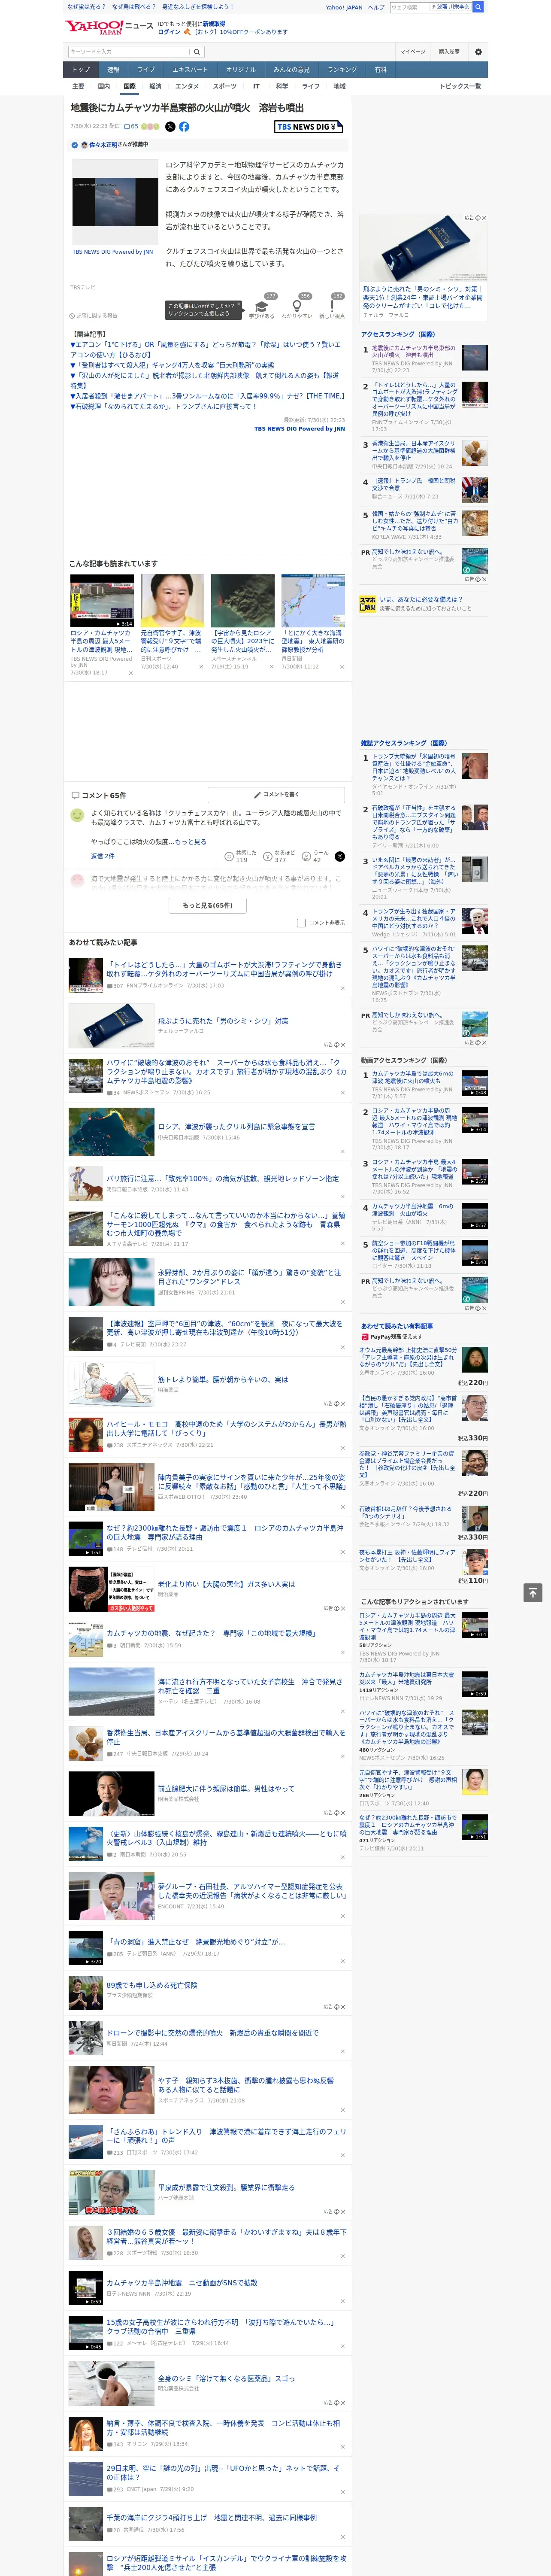Open マイページ link
Screen dimensions: 551x2576
point(413,52)
